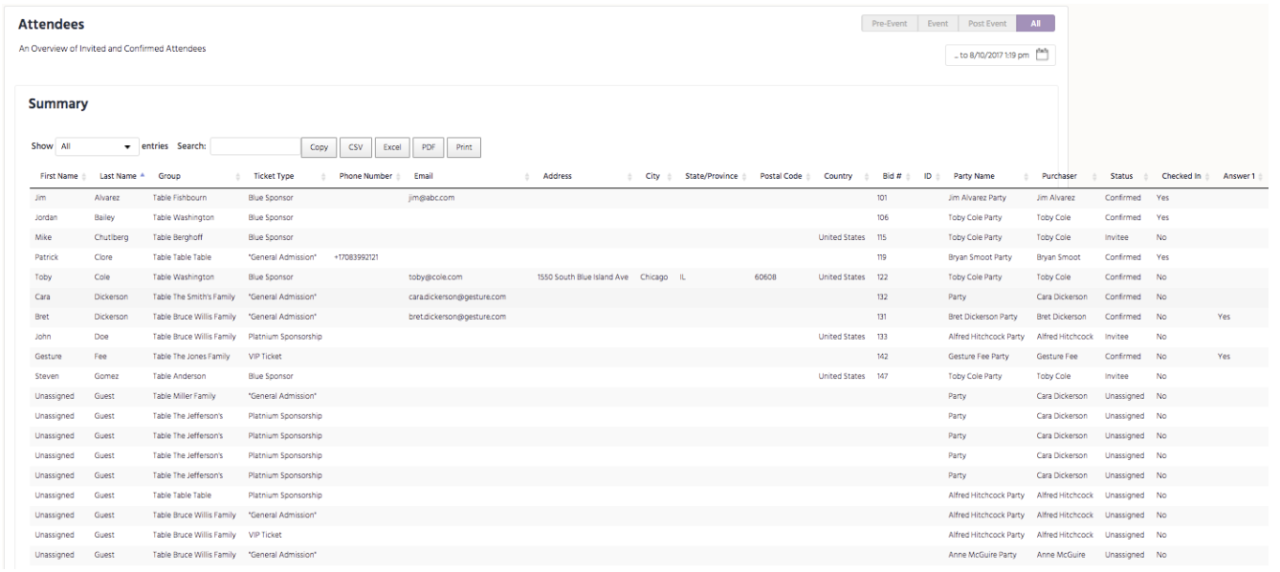Click the Print button

point(464,147)
